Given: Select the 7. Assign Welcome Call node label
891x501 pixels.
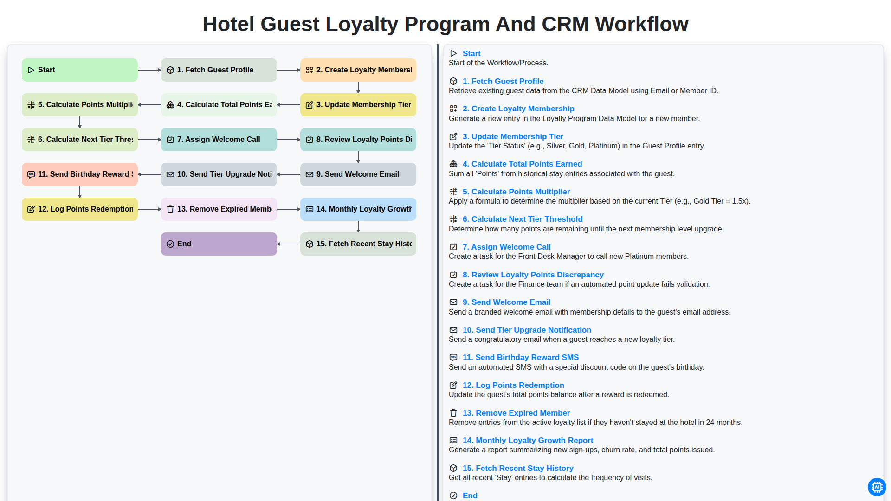Looking at the screenshot, I should tap(219, 140).
